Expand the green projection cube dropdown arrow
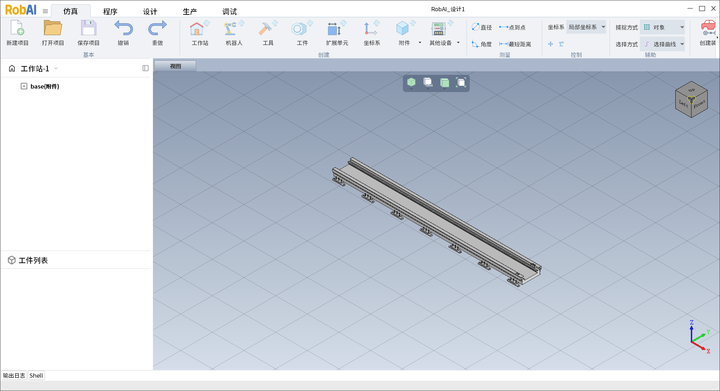Image resolution: width=720 pixels, height=391 pixels. point(444,89)
